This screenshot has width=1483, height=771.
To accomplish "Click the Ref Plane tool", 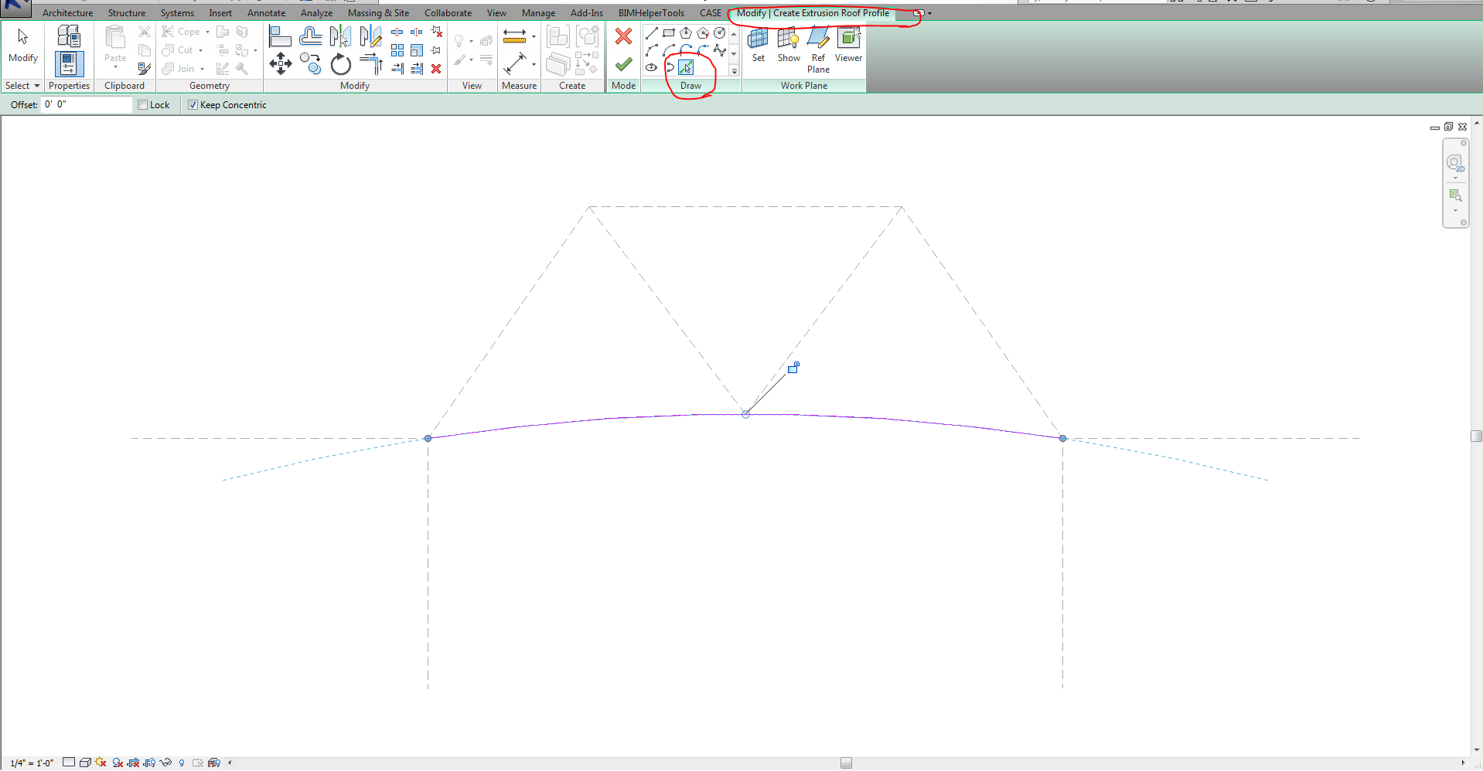I will point(818,46).
